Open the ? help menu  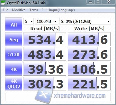43,10
